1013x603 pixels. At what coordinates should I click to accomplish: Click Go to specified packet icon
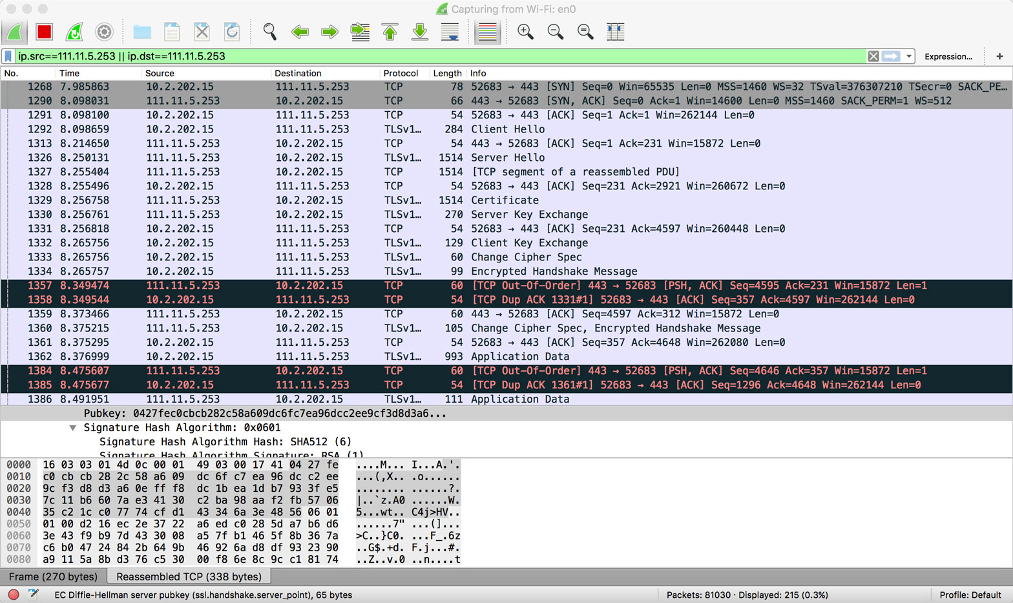360,32
